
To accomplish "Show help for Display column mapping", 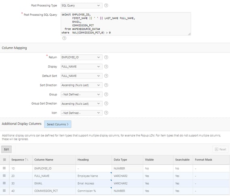I will click(x=106, y=67).
